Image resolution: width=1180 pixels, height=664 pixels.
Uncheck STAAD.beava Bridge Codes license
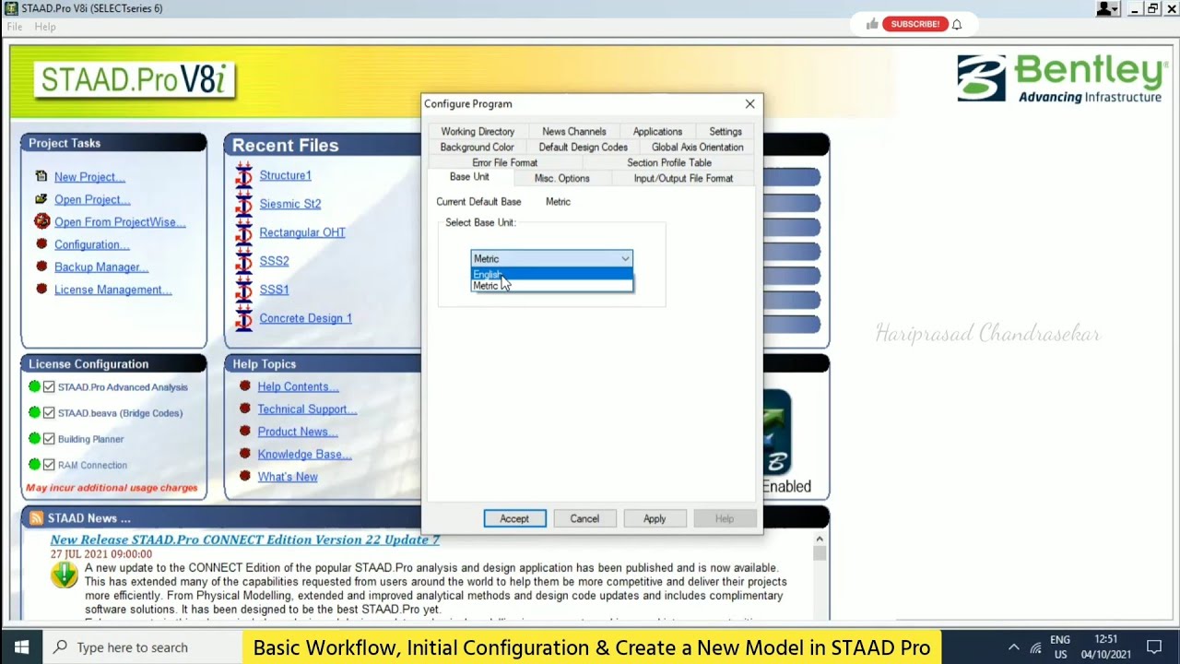click(x=49, y=413)
